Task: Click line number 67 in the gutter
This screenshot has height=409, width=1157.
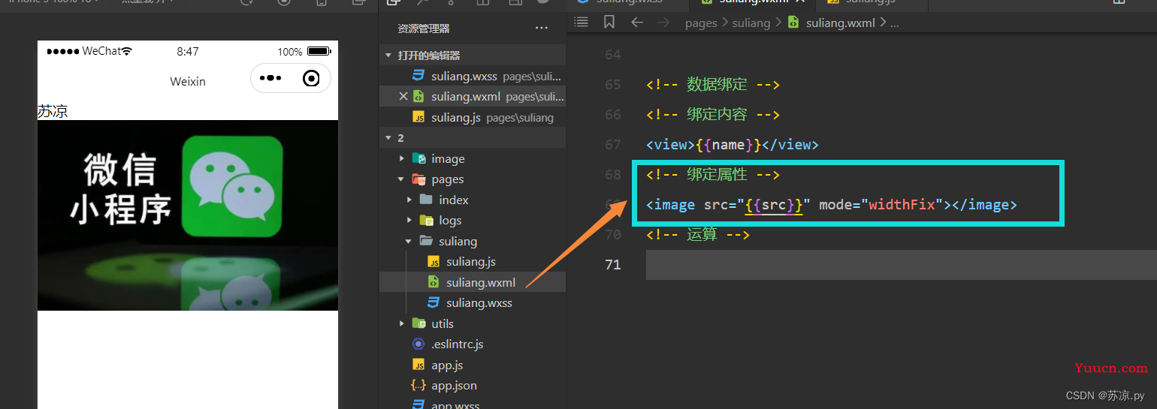Action: coord(613,145)
